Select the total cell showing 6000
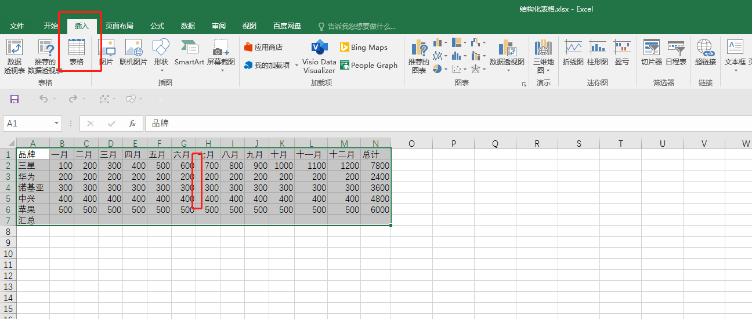752x319 pixels. click(x=376, y=209)
